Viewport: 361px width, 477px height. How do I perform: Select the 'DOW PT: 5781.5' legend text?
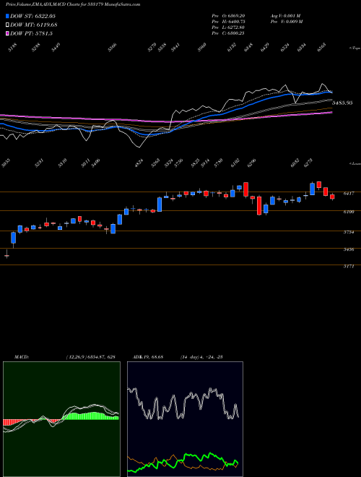31,33
